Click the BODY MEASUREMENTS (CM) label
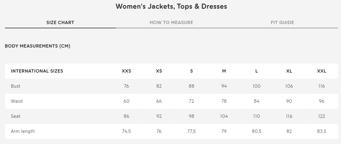The width and height of the screenshot is (341, 144). (38, 46)
